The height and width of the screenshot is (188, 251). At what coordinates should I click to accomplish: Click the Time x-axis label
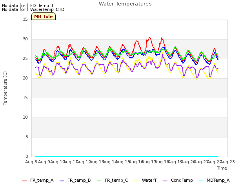(x=222, y=168)
